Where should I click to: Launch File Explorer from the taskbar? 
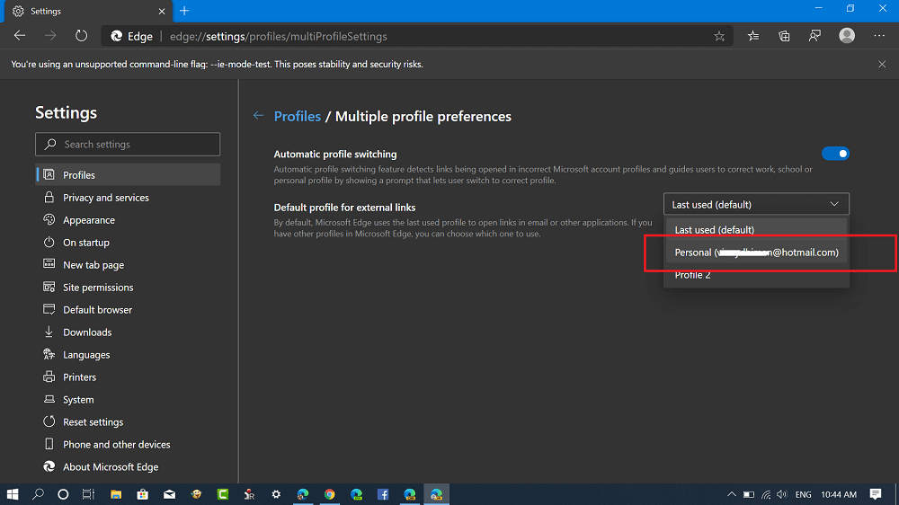116,494
